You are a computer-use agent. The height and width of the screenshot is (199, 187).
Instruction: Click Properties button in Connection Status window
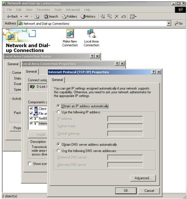pos(16,128)
